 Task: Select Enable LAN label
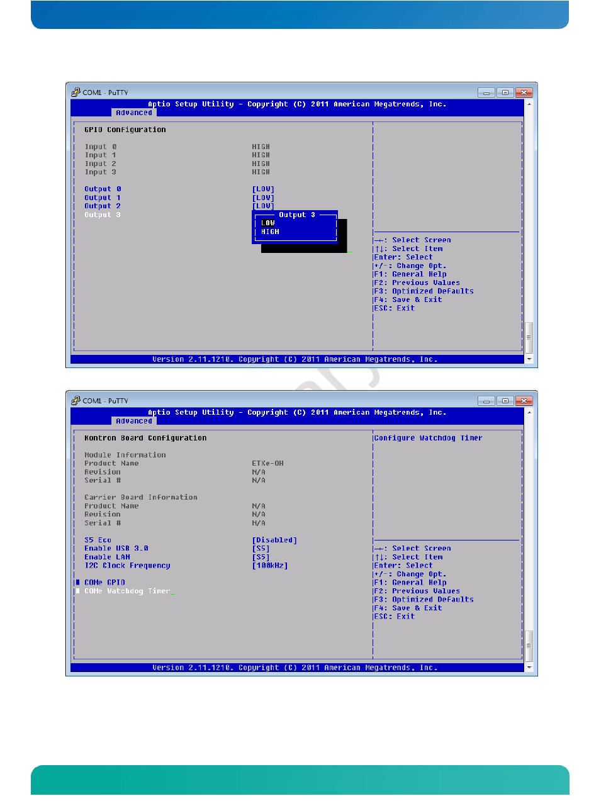pos(107,557)
